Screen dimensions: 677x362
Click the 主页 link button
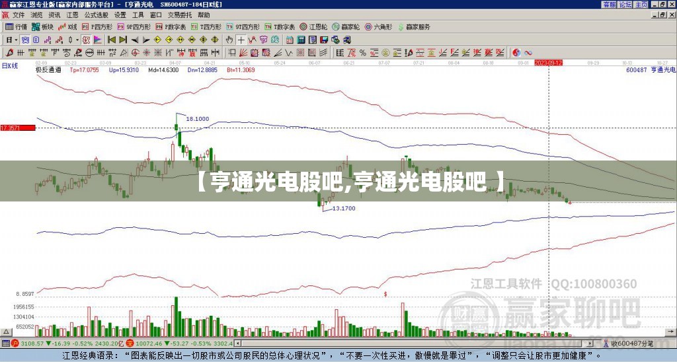click(x=641, y=5)
